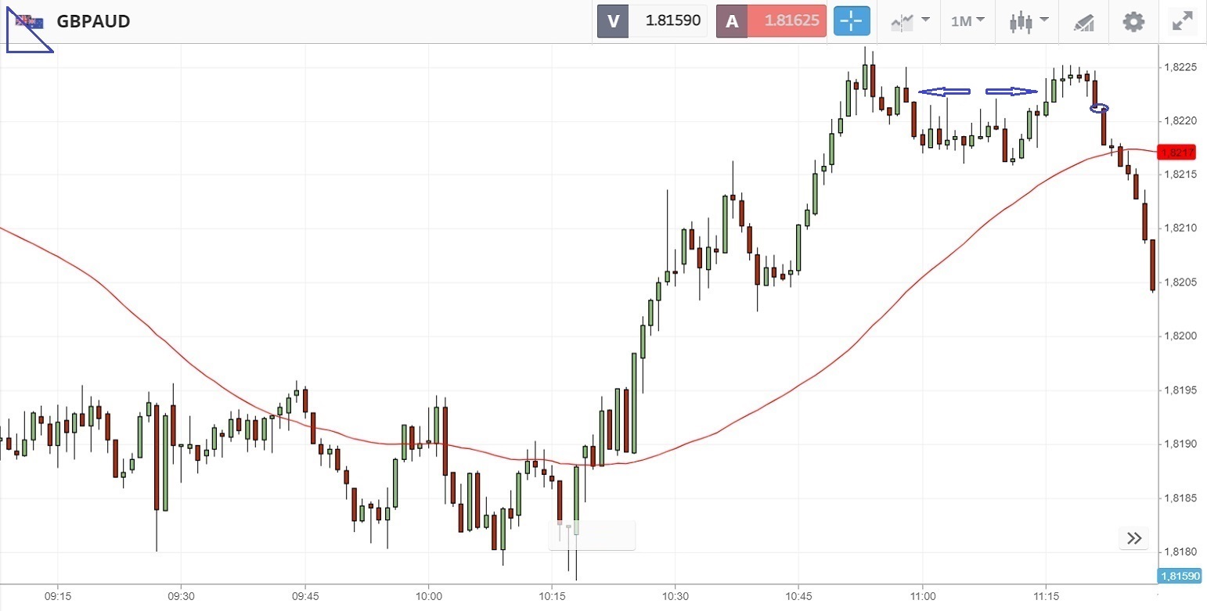
Task: Select the GBPAUD symbol title
Action: 93,21
